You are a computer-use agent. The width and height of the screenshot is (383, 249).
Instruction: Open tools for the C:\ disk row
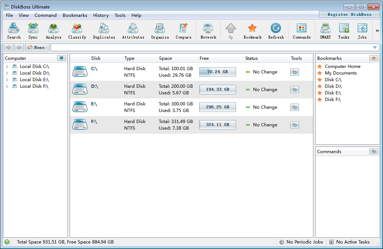click(295, 72)
